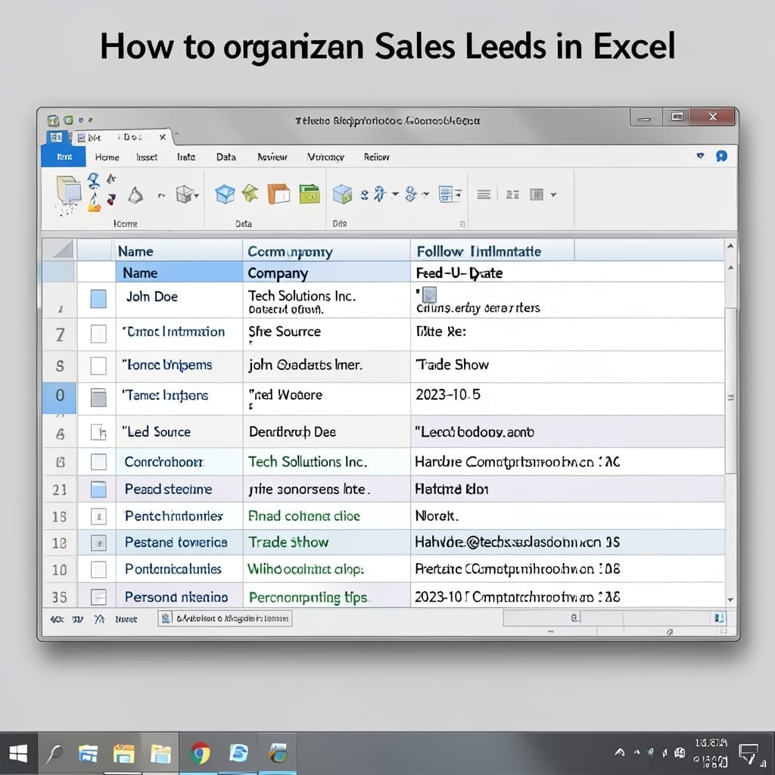Click the blue person icon in ribbon
775x775 pixels.
(93, 180)
